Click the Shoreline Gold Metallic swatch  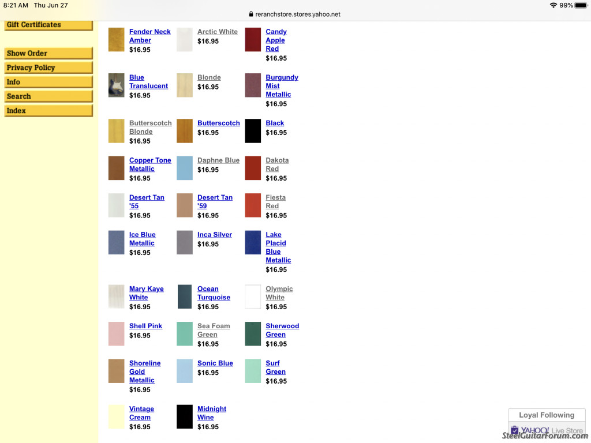click(116, 371)
